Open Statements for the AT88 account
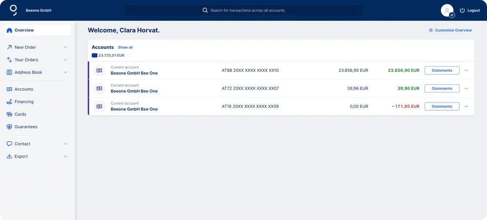The image size is (487, 220). [442, 70]
